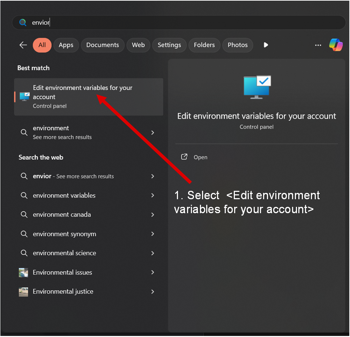The image size is (350, 337).
Task: Expand chevron next to environment variables
Action: [x=152, y=195]
